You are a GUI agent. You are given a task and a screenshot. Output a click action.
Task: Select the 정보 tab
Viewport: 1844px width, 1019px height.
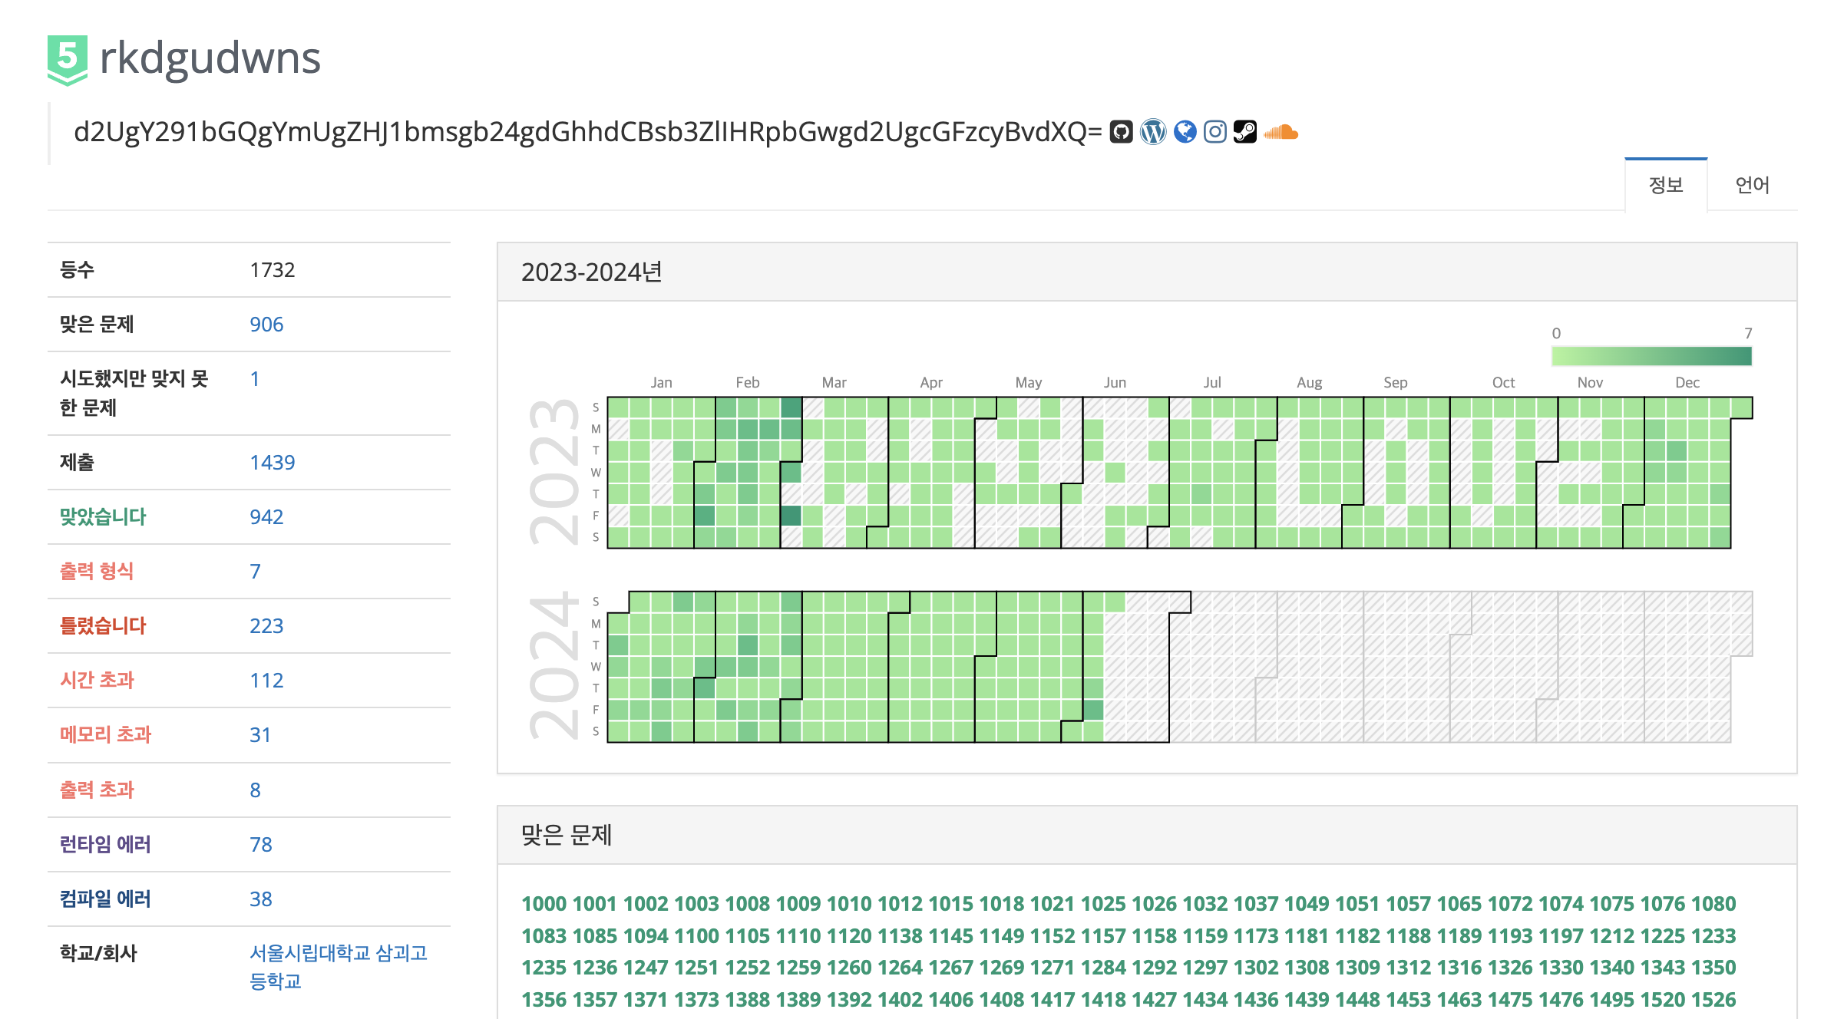pyautogui.click(x=1665, y=185)
